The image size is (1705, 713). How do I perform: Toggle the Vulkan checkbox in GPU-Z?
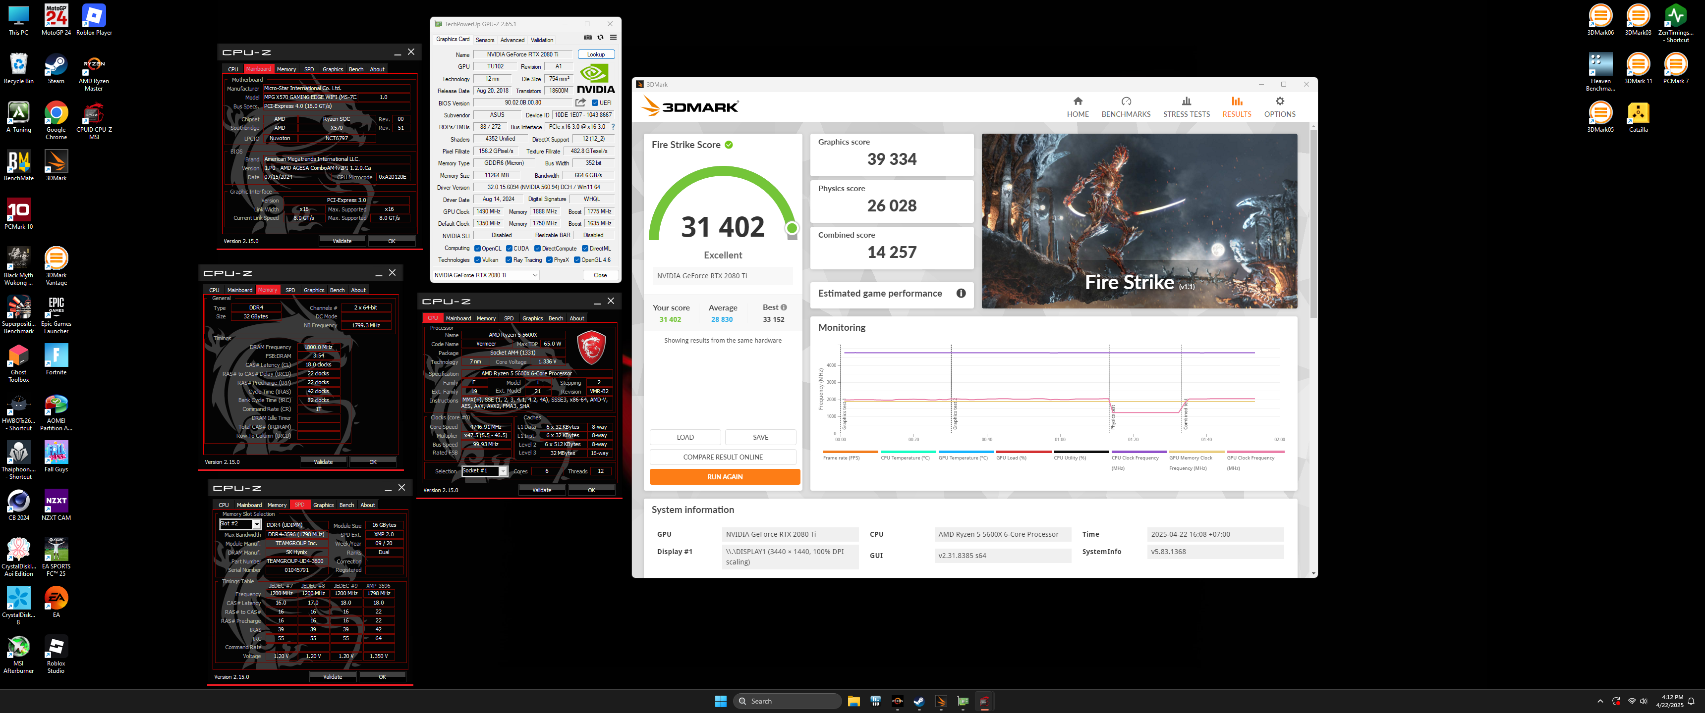coord(477,260)
